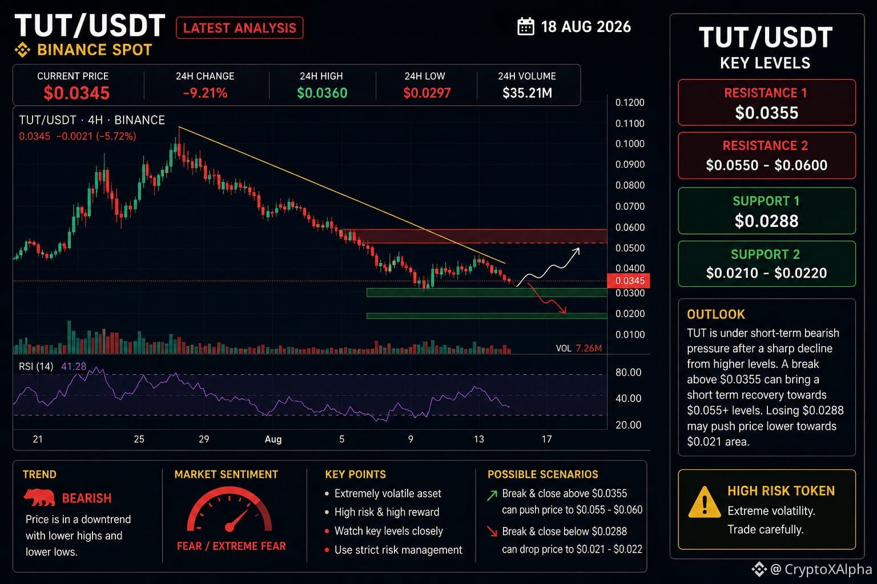The image size is (877, 584).
Task: Click the 20.00 RSI axis label
Action: 628,425
